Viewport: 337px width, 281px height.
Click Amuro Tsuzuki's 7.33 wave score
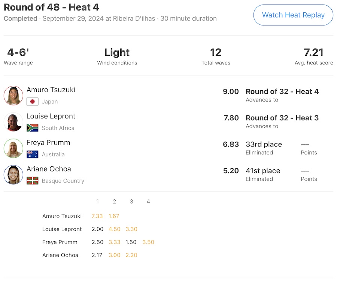click(x=97, y=216)
